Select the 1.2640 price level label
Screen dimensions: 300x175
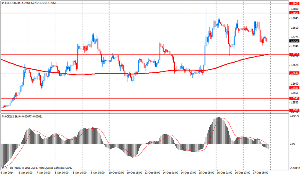(x=294, y=73)
